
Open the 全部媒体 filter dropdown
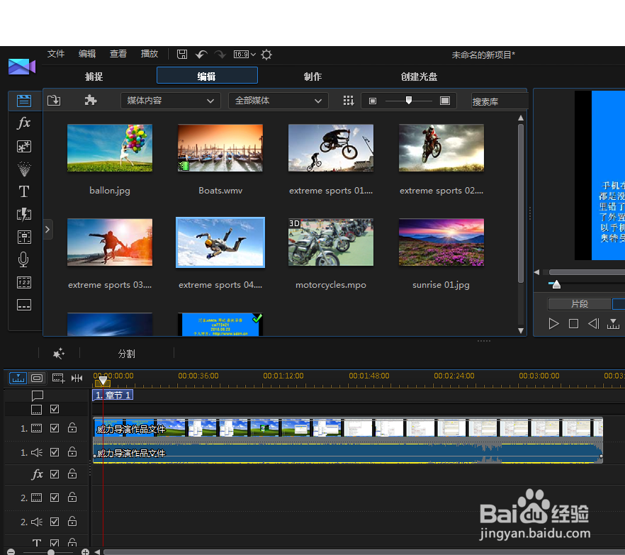coord(278,101)
